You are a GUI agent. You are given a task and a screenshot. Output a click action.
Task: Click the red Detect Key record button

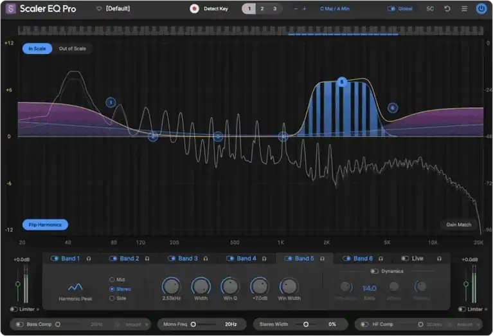point(194,8)
